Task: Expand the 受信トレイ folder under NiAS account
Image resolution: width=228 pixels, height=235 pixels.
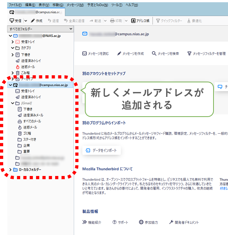Action: point(13,42)
